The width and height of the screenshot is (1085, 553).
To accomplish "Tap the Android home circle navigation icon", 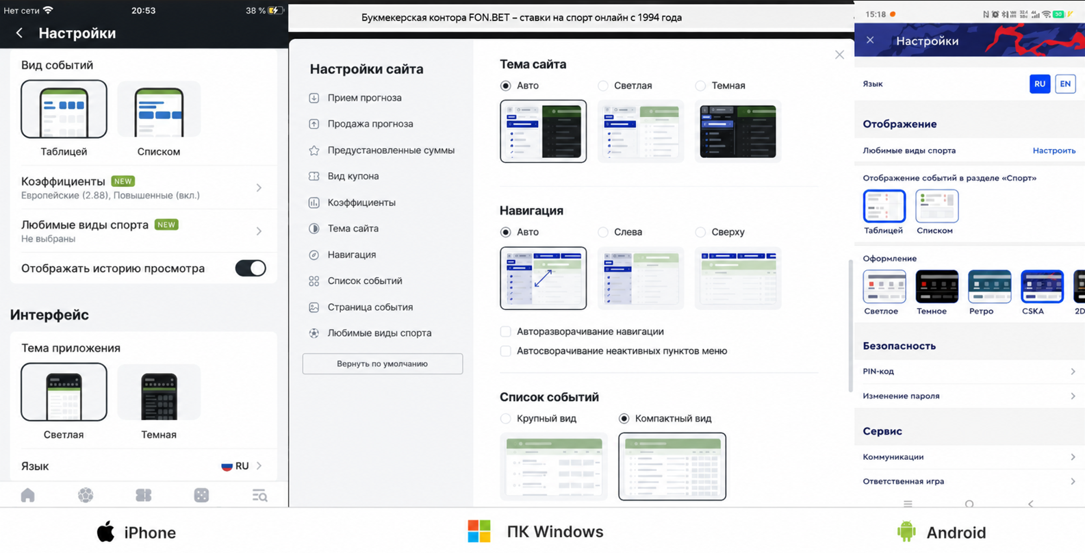I will click(x=969, y=504).
